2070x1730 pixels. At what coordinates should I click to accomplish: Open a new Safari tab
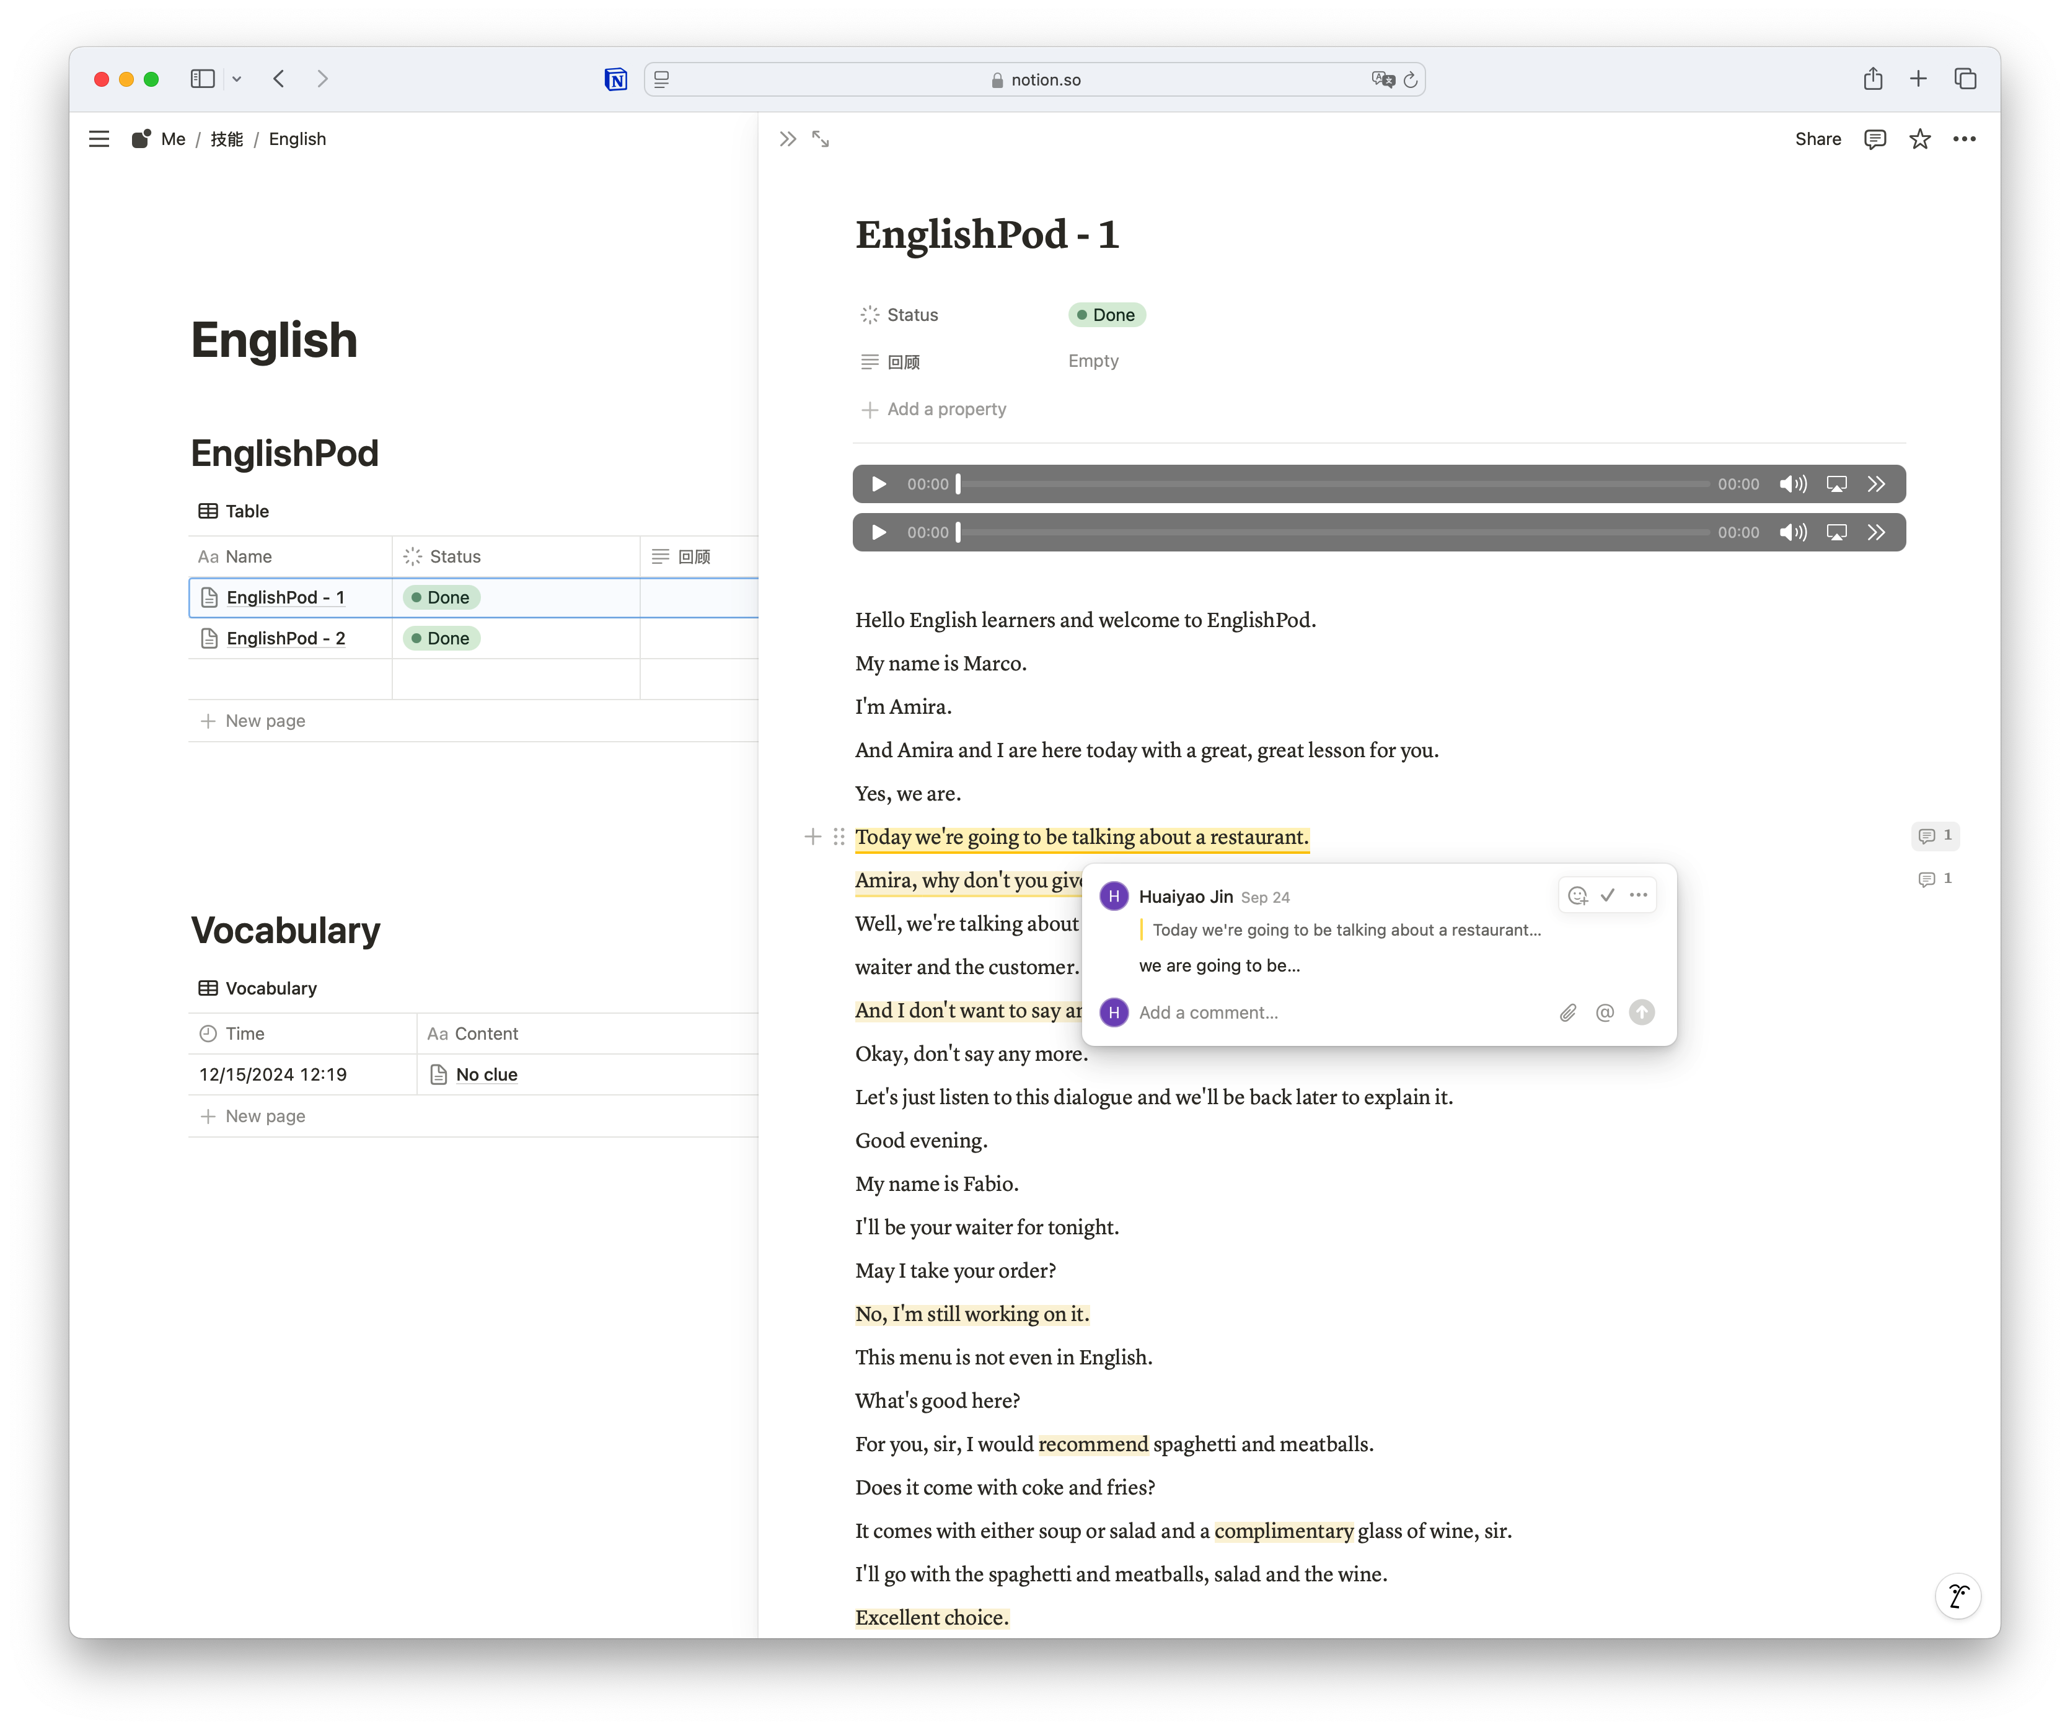click(1918, 79)
